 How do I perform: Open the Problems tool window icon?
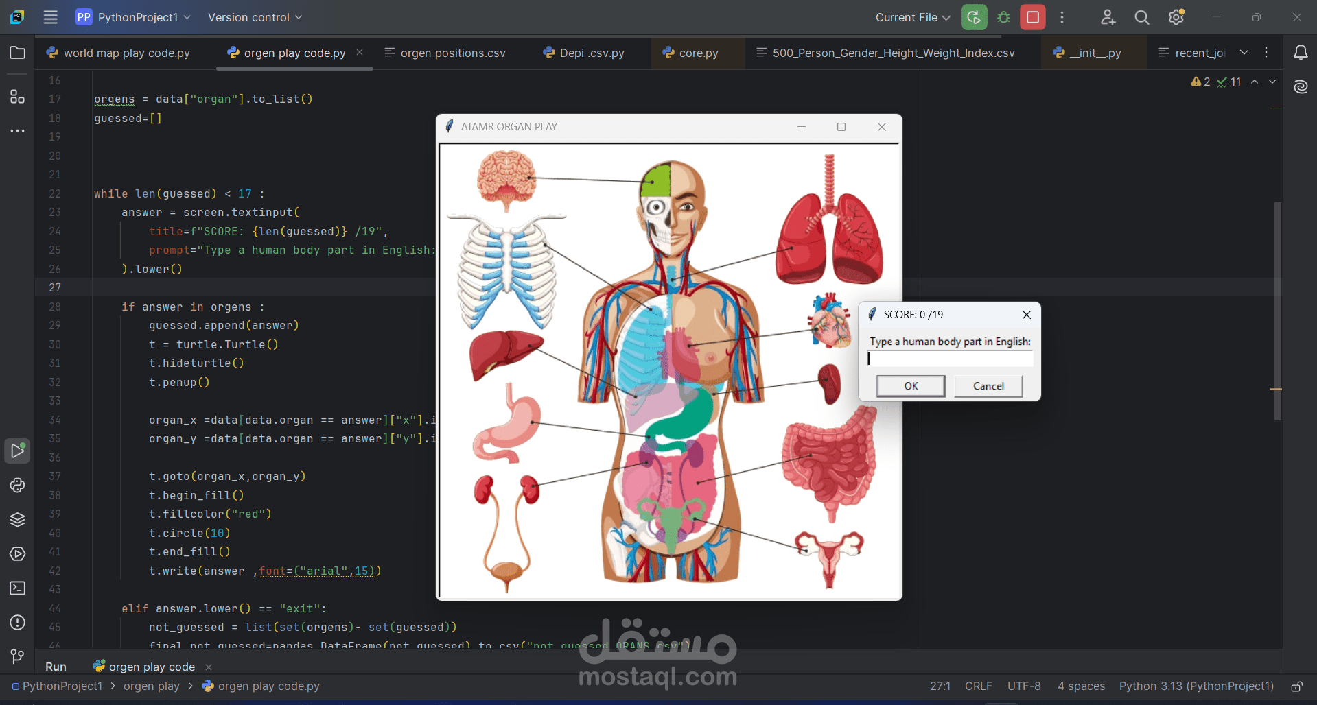tap(17, 623)
